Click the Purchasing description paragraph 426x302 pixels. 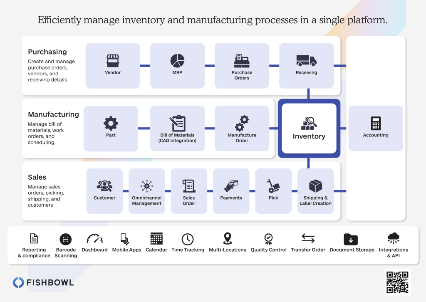point(51,71)
